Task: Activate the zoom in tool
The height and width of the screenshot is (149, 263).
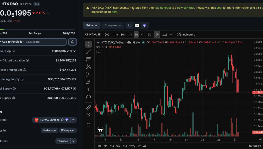Action: click(x=88, y=115)
